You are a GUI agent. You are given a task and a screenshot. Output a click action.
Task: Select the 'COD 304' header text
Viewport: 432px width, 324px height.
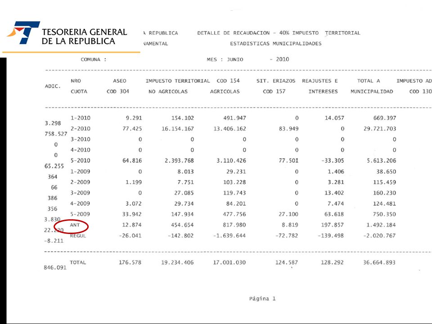click(x=117, y=91)
